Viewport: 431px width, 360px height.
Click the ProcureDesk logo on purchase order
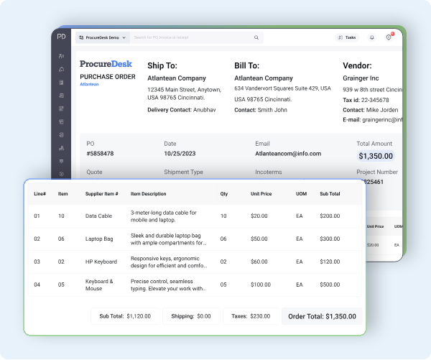point(106,64)
